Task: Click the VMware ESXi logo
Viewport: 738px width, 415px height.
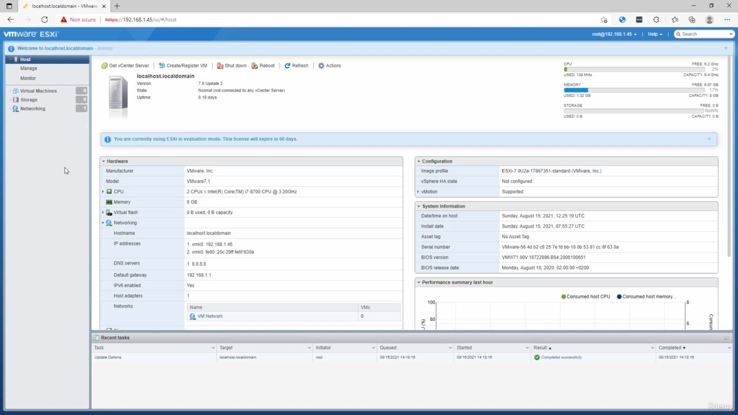Action: [31, 34]
